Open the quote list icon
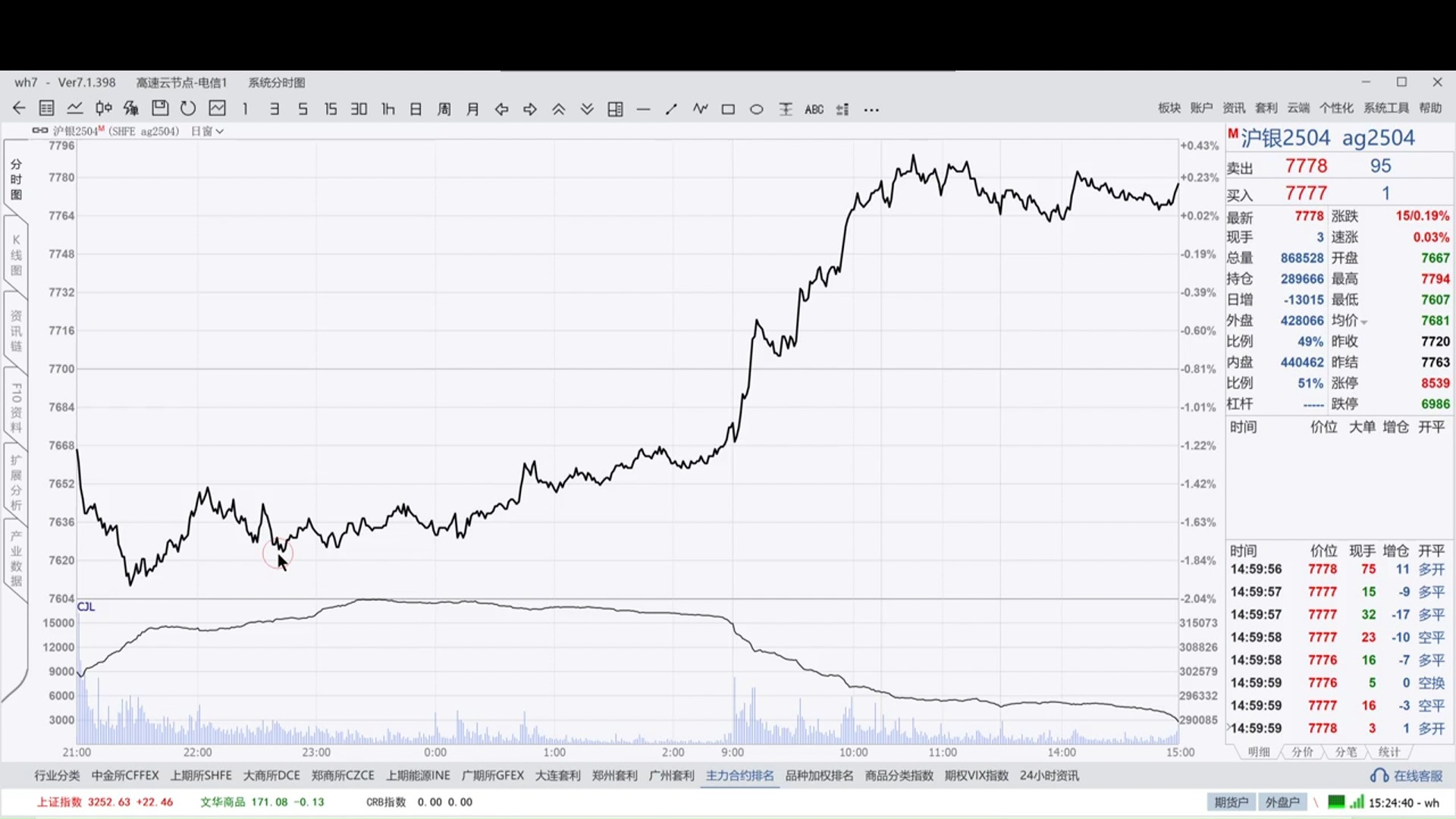Image resolution: width=1456 pixels, height=819 pixels. [46, 108]
